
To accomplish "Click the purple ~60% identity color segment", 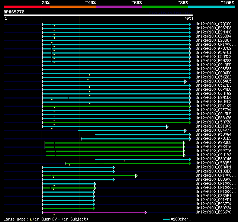I will point(119,7).
